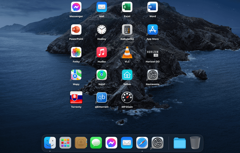240x153 pixels.
Task: Open the Trash in the dock
Action: coord(195,143)
